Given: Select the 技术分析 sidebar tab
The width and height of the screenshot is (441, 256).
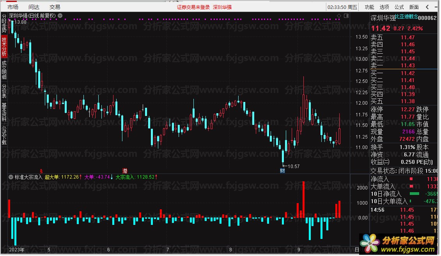Looking at the screenshot, I should coord(4,46).
